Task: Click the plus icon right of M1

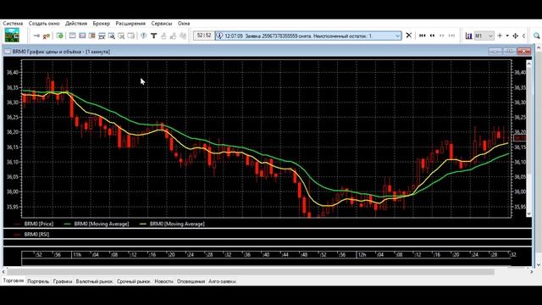Action: 500,36
